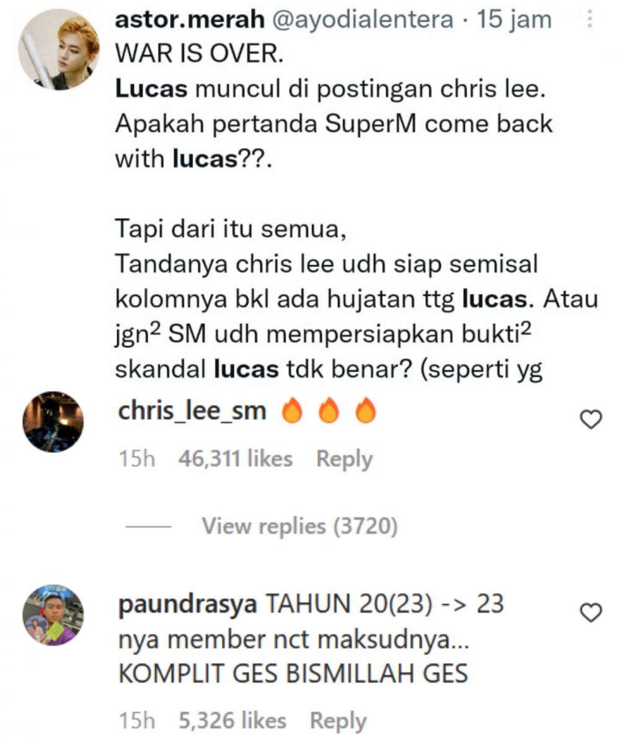The height and width of the screenshot is (738, 620).
Task: Open the tweet's three-dot more menu
Action: 589,20
